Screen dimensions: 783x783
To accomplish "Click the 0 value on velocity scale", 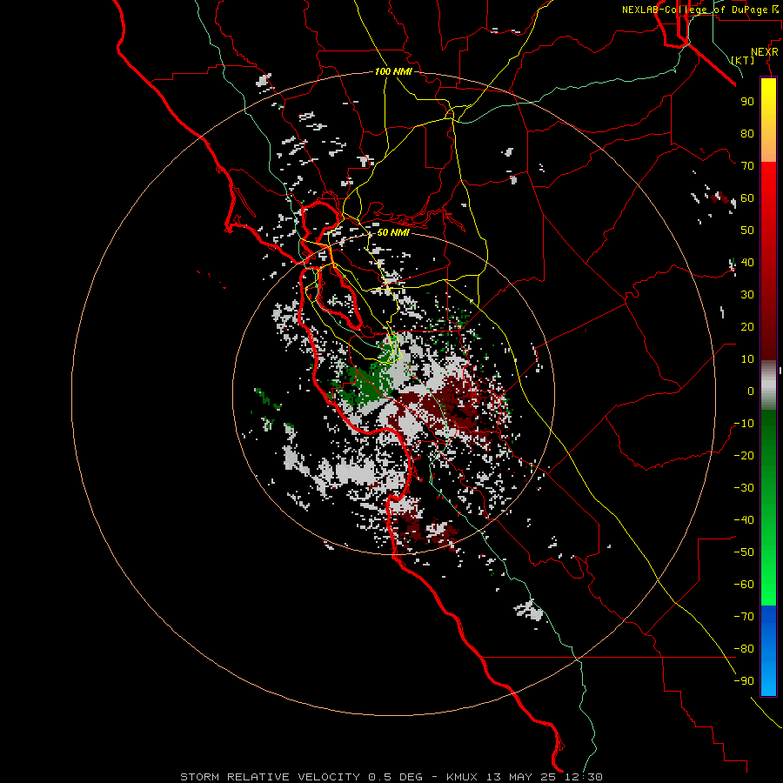I will point(751,391).
